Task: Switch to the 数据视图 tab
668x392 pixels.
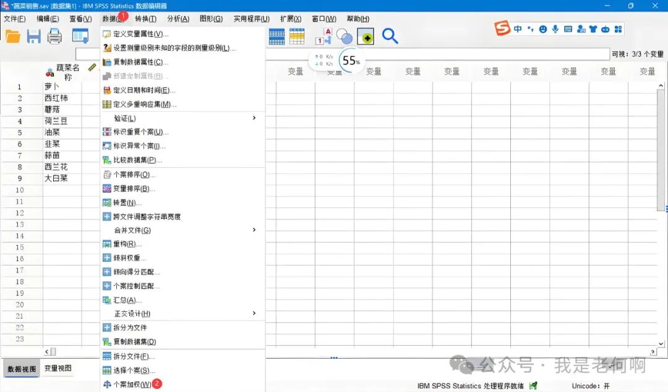Action: pyautogui.click(x=22, y=369)
